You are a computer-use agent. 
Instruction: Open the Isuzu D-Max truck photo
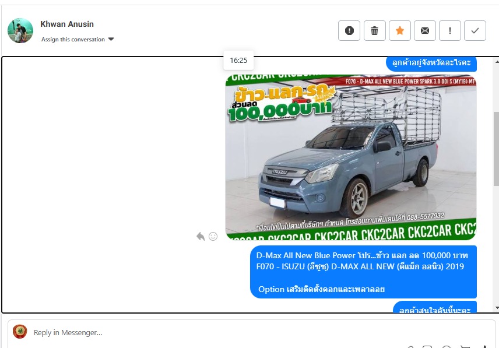[x=350, y=157]
